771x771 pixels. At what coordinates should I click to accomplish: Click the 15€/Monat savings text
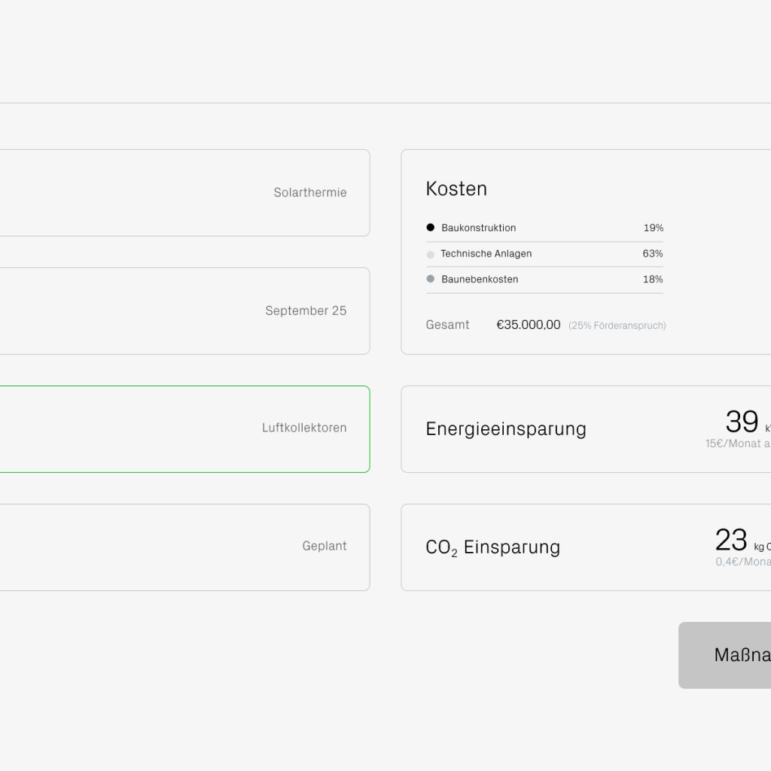point(738,443)
